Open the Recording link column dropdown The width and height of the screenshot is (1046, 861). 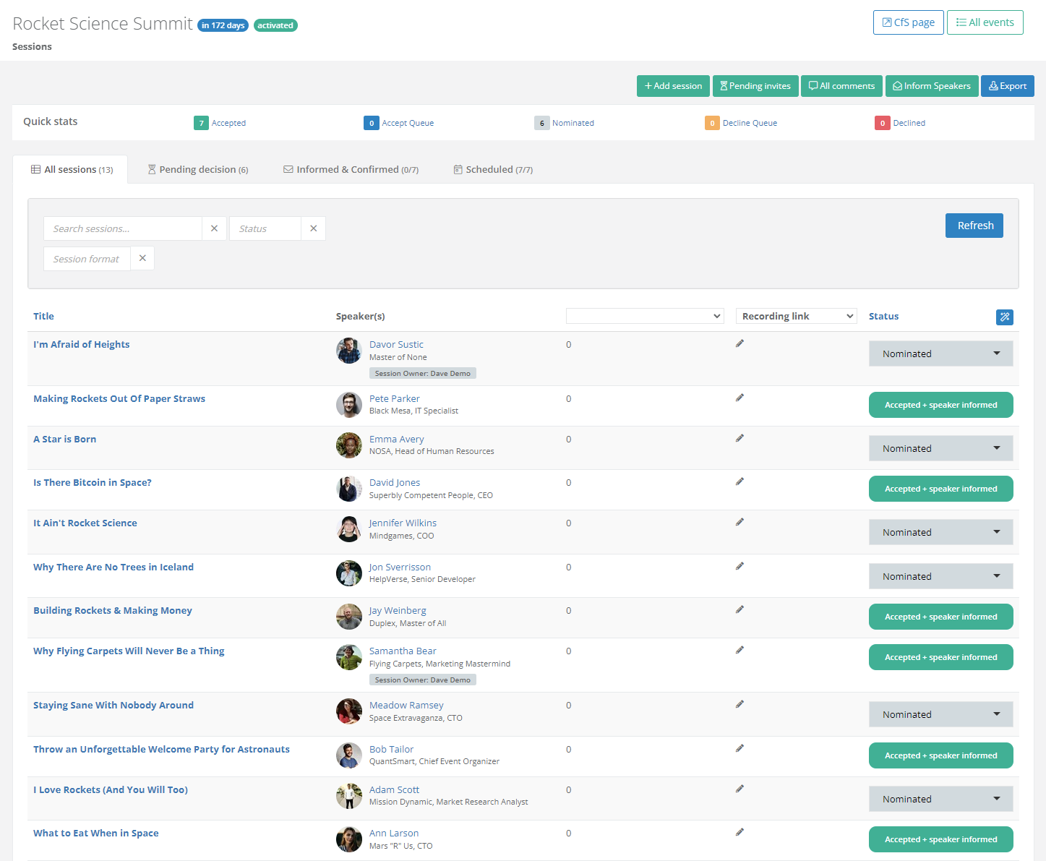(796, 316)
